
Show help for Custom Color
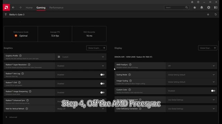click(129, 90)
